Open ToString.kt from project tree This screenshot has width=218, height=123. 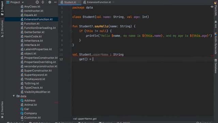[31, 83]
